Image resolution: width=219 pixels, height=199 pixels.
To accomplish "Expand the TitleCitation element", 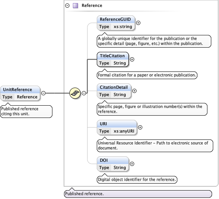I will [x=132, y=60].
